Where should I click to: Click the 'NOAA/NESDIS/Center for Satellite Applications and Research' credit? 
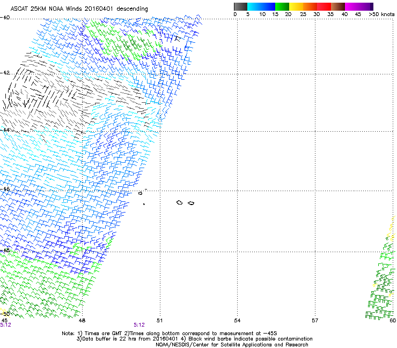[232, 345]
